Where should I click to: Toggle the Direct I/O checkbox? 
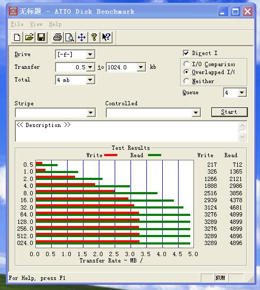pos(186,53)
